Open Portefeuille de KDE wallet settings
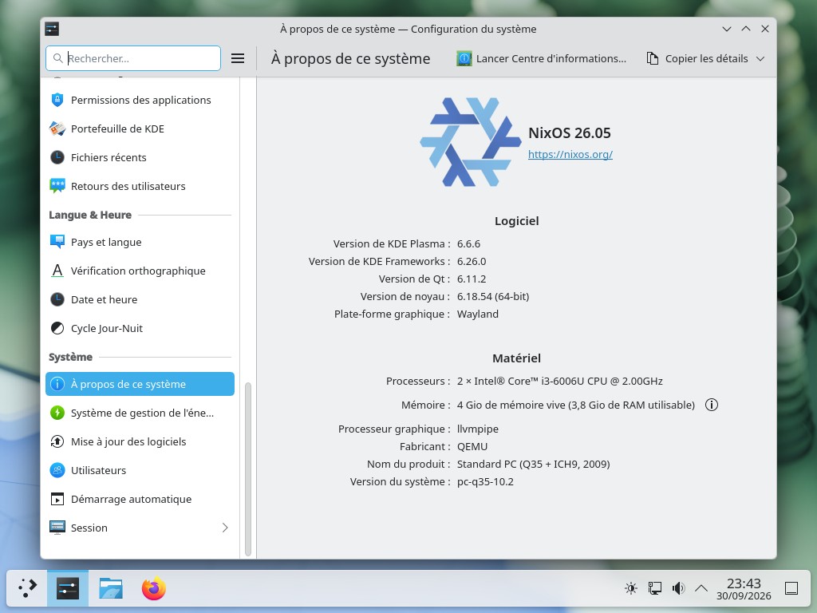This screenshot has width=817, height=613. 140,129
